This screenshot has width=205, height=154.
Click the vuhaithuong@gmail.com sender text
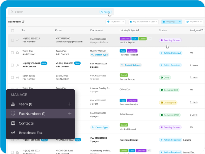click(x=69, y=42)
